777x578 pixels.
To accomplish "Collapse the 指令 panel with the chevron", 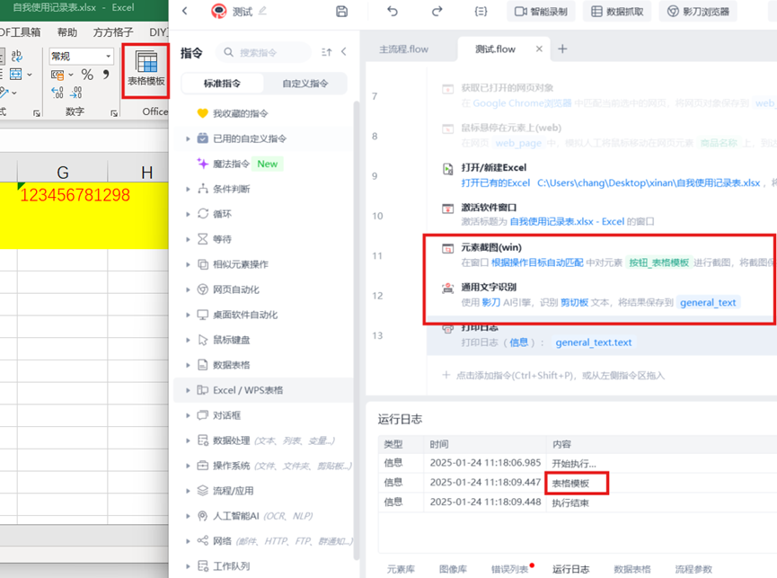I will [x=344, y=51].
